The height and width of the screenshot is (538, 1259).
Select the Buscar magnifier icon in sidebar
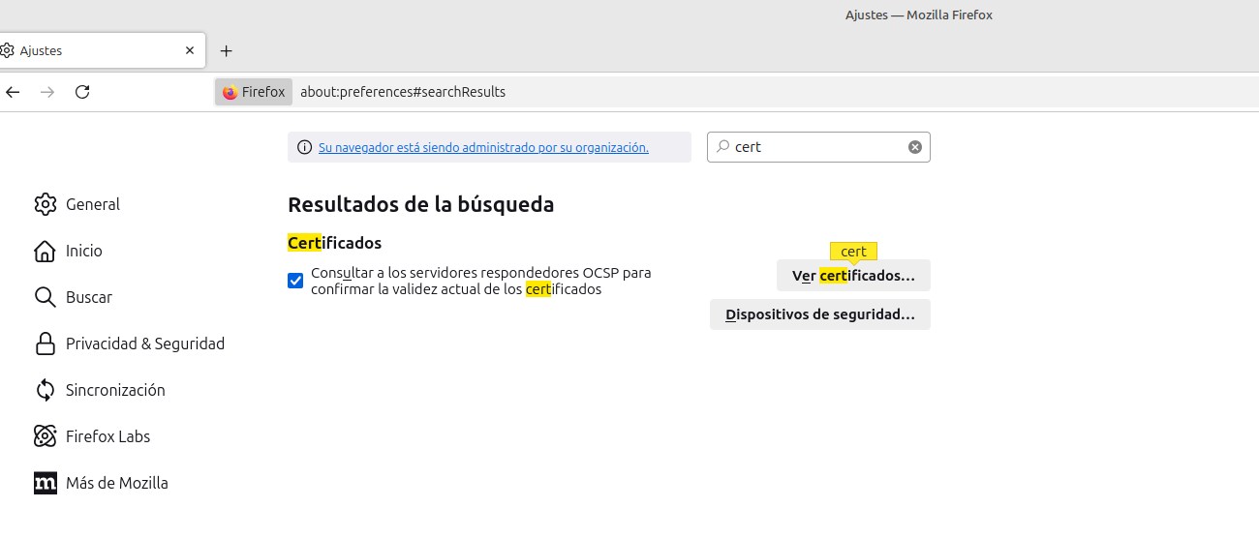pos(46,297)
